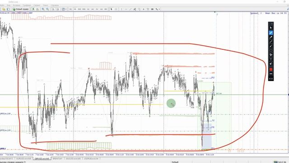
Task: Change line thickness in annotation panel
Action: [271, 74]
